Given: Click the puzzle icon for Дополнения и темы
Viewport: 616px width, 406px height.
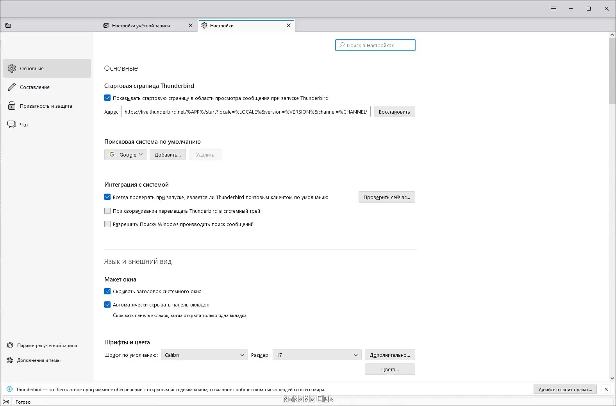Looking at the screenshot, I should [10, 360].
